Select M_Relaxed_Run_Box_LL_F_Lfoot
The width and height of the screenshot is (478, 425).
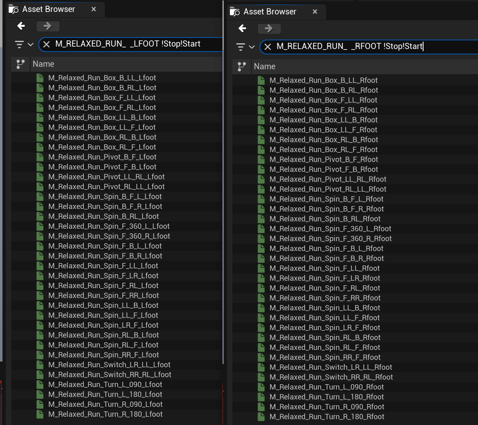(102, 127)
